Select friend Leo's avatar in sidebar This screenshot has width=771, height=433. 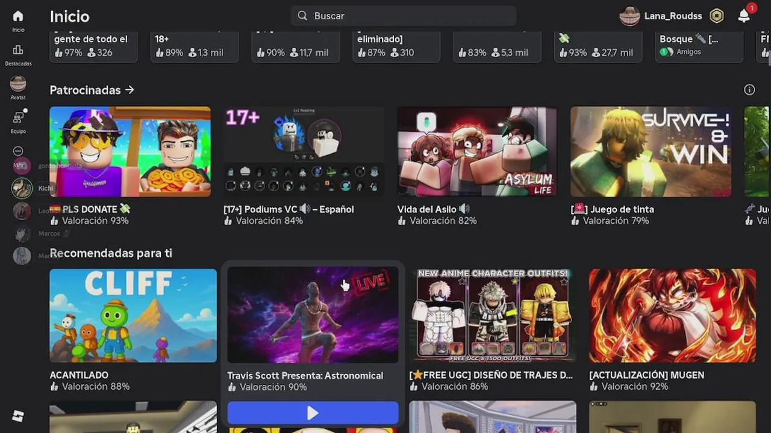pos(22,211)
